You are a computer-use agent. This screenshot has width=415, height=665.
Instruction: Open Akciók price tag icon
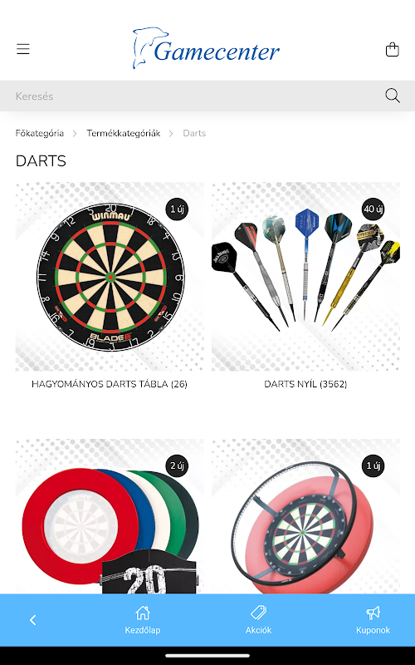(x=258, y=613)
